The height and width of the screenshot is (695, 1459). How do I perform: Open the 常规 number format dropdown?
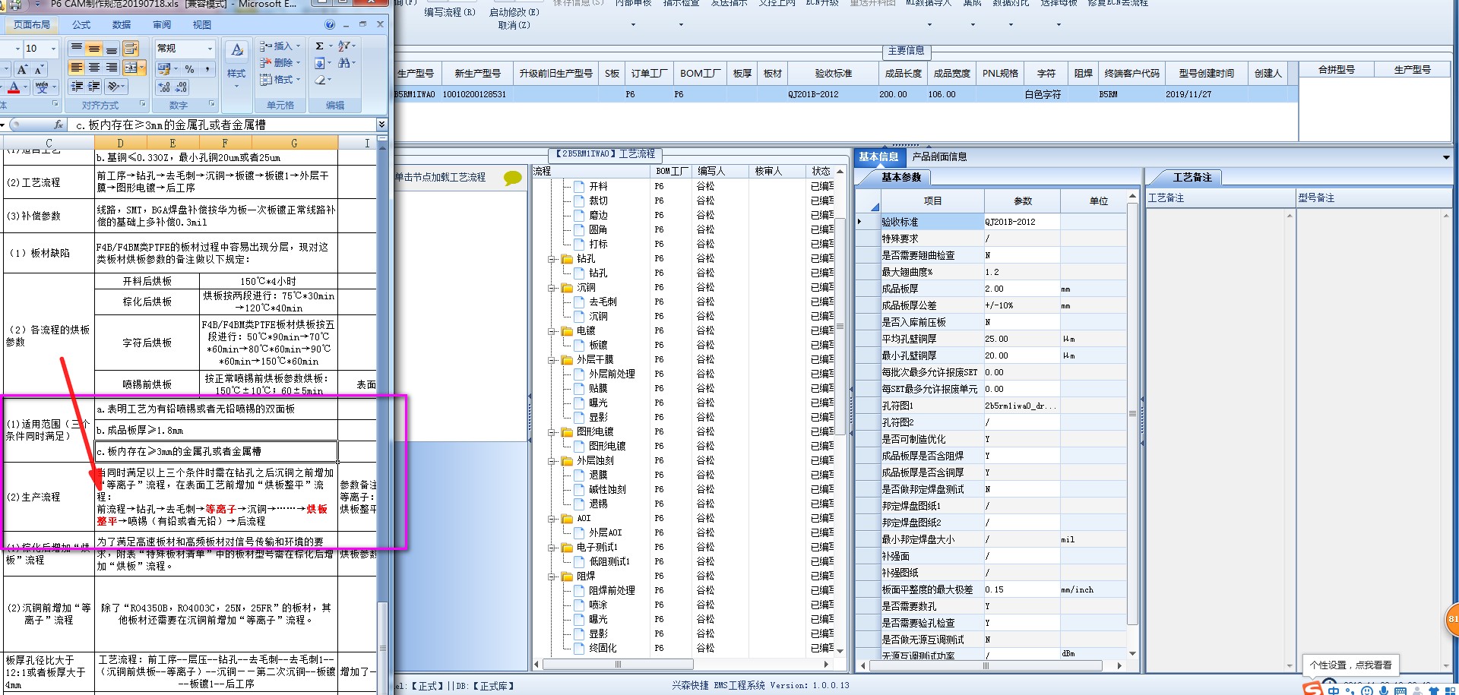click(x=210, y=49)
